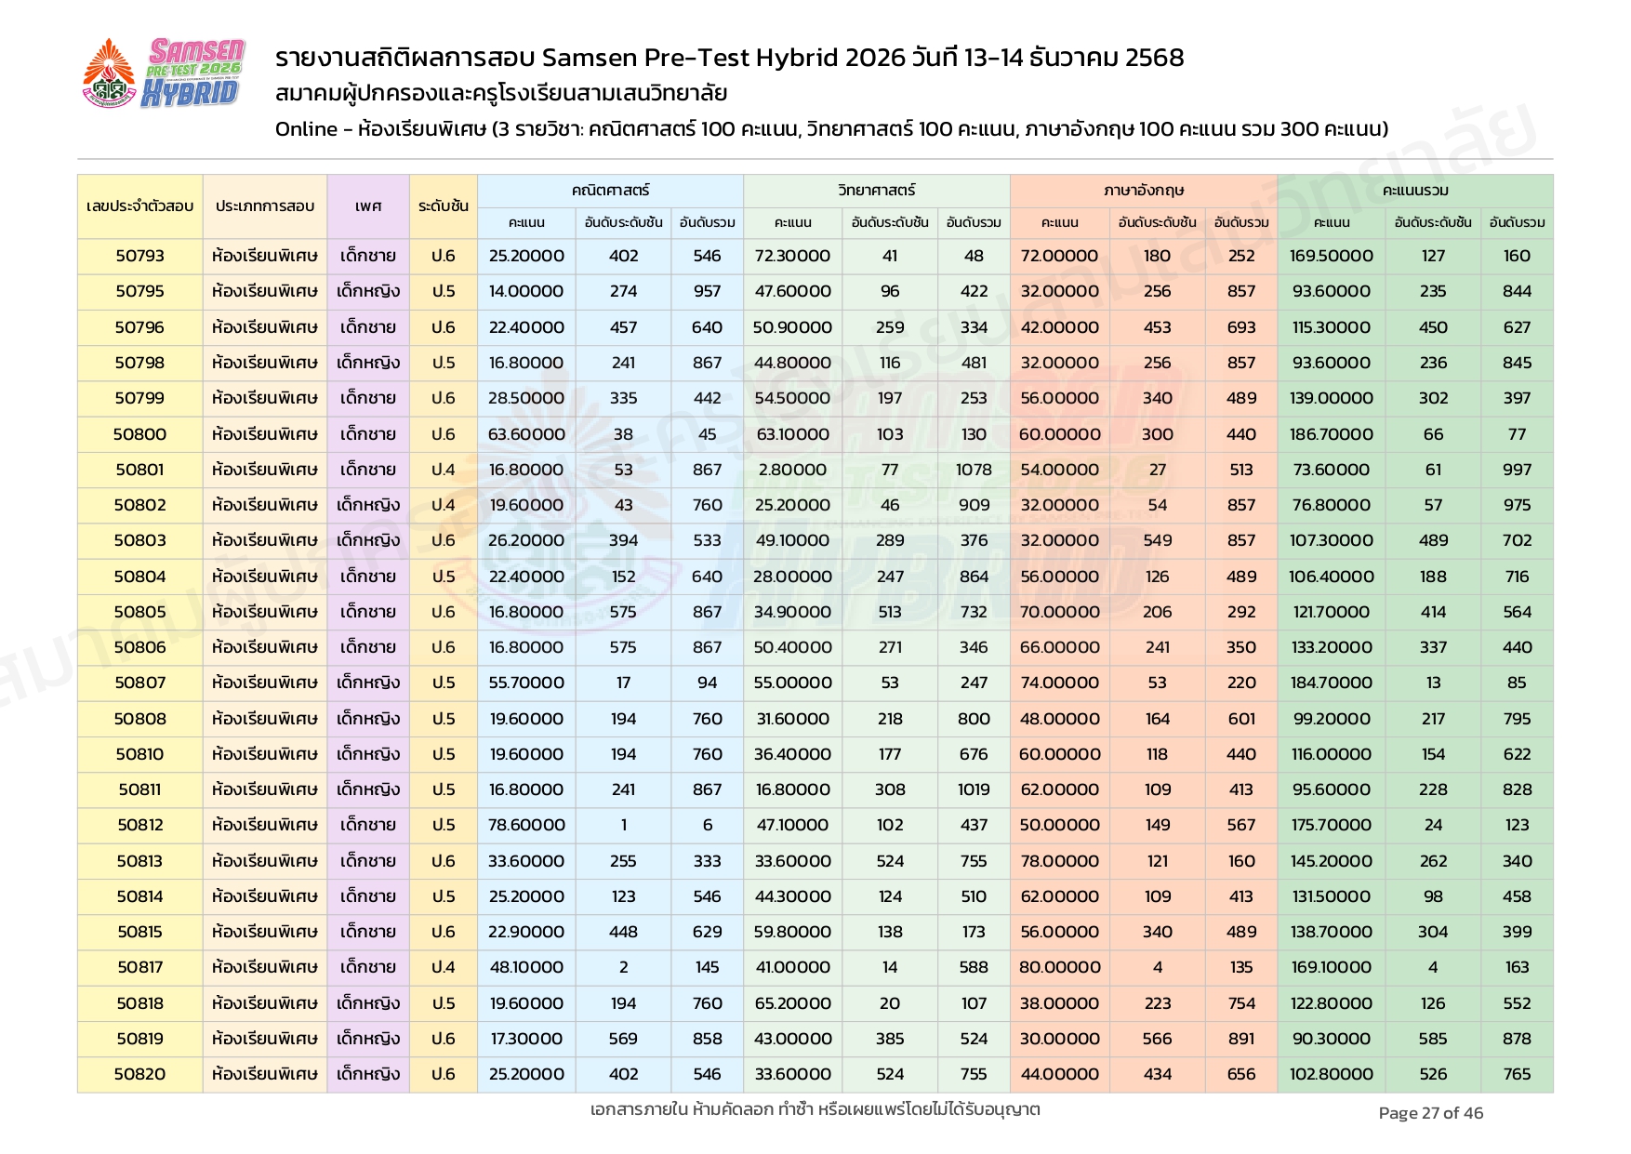This screenshot has width=1631, height=1154.
Task: Click the science score 72.30000 cell
Action: tap(792, 256)
